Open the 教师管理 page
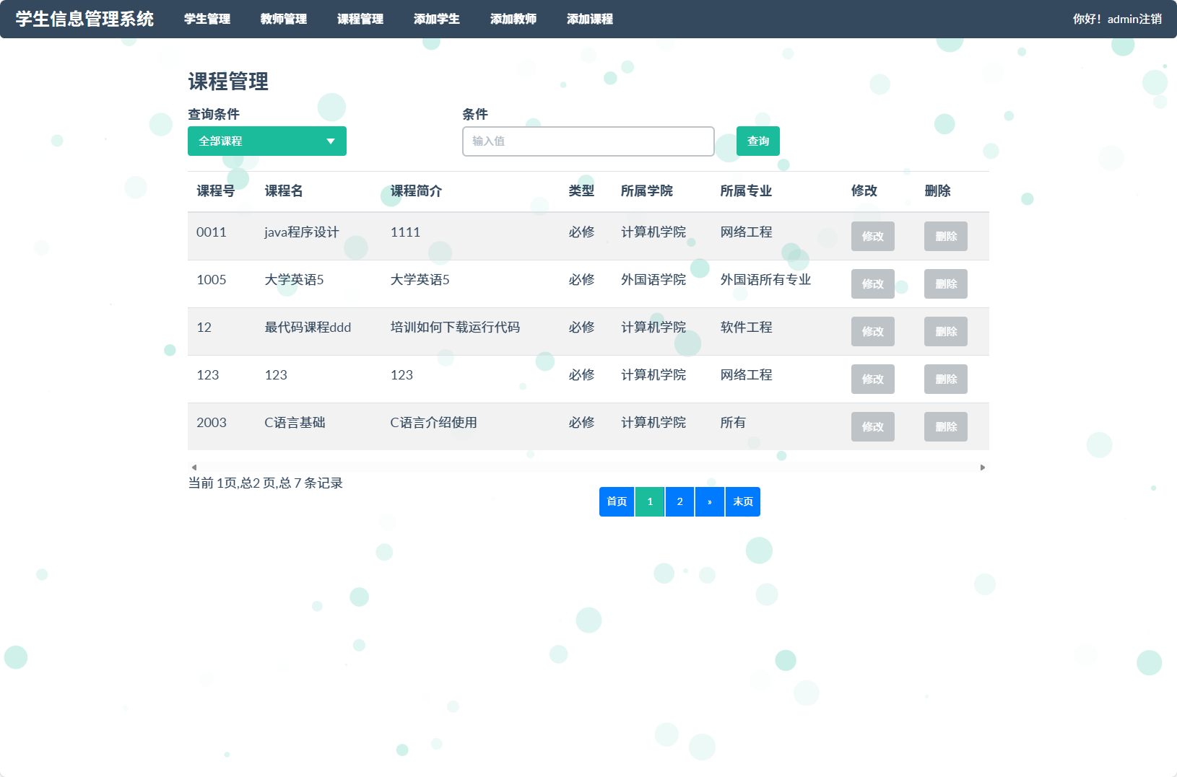 (x=283, y=19)
